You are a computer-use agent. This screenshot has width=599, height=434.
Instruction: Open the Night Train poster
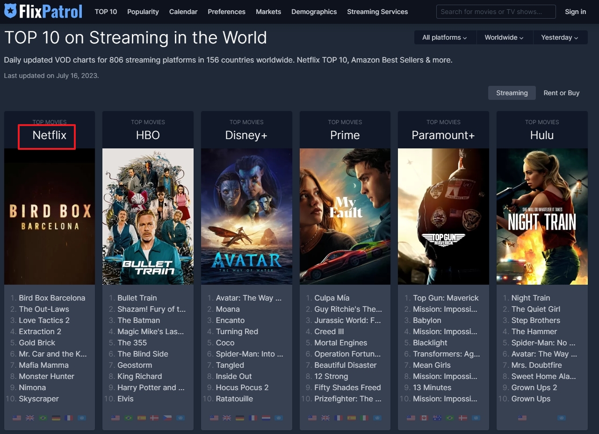(x=542, y=217)
